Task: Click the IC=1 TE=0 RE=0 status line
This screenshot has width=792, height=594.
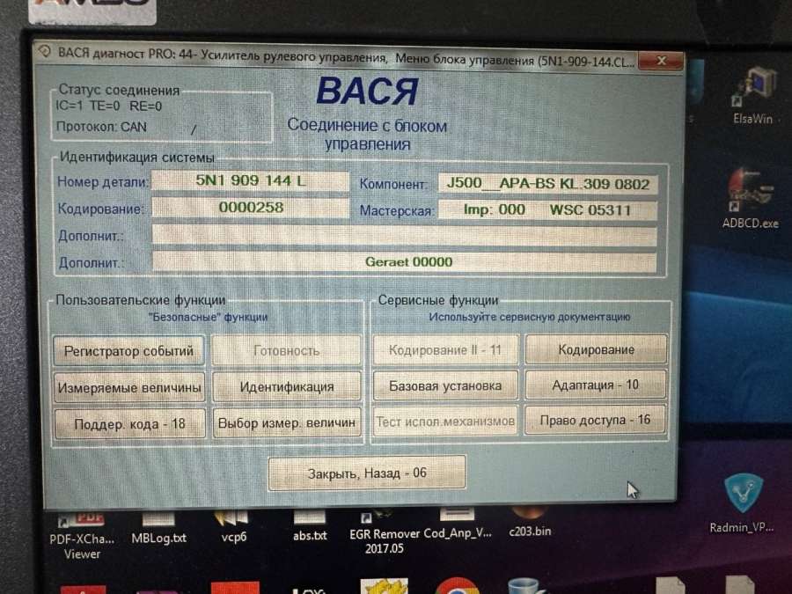Action: pos(109,106)
